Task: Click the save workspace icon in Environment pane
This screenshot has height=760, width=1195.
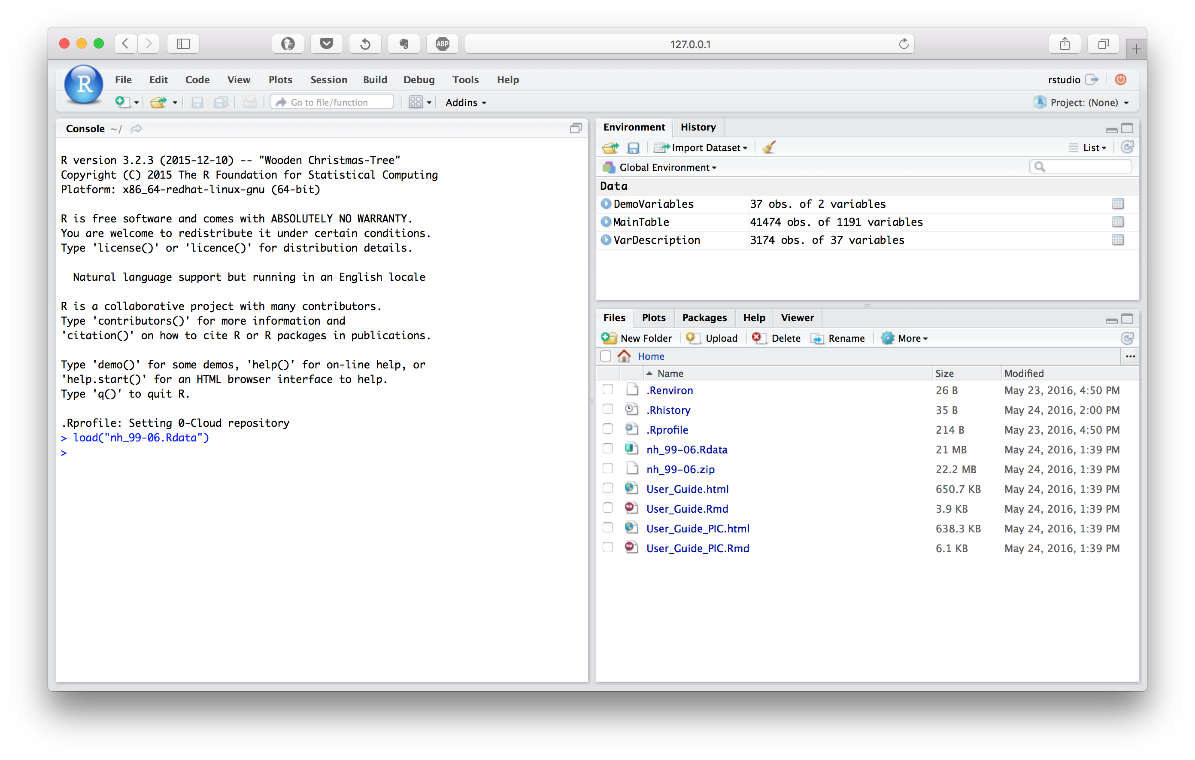Action: point(633,147)
